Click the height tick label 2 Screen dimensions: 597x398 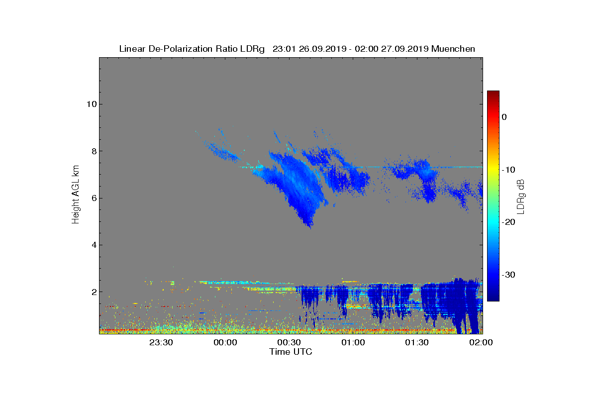click(93, 292)
